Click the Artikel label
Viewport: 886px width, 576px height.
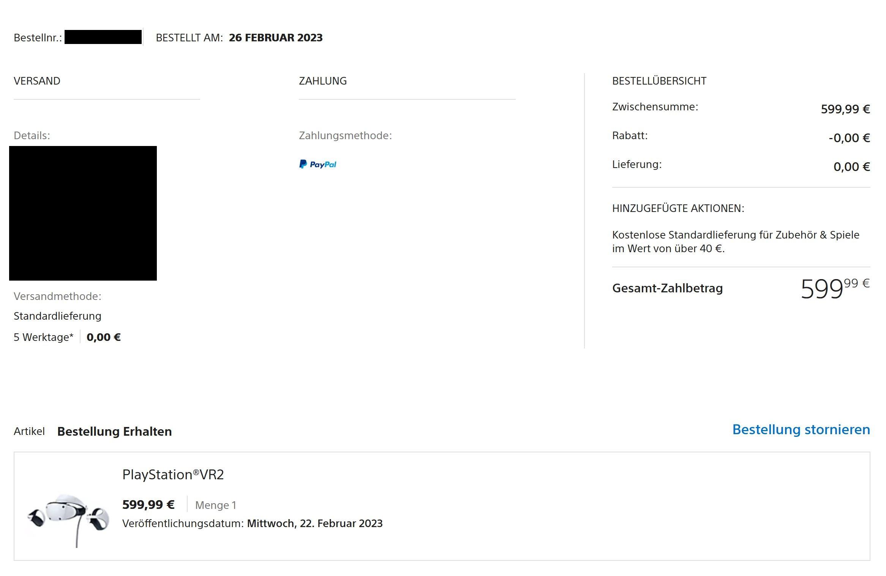coord(29,431)
